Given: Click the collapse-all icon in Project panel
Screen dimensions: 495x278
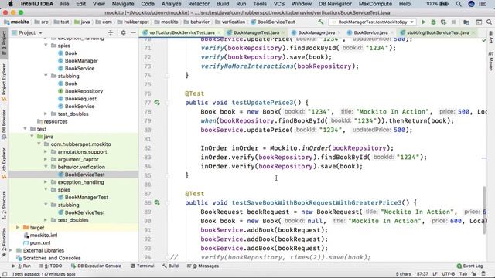Looking at the screenshot, I should pyautogui.click(x=111, y=32).
